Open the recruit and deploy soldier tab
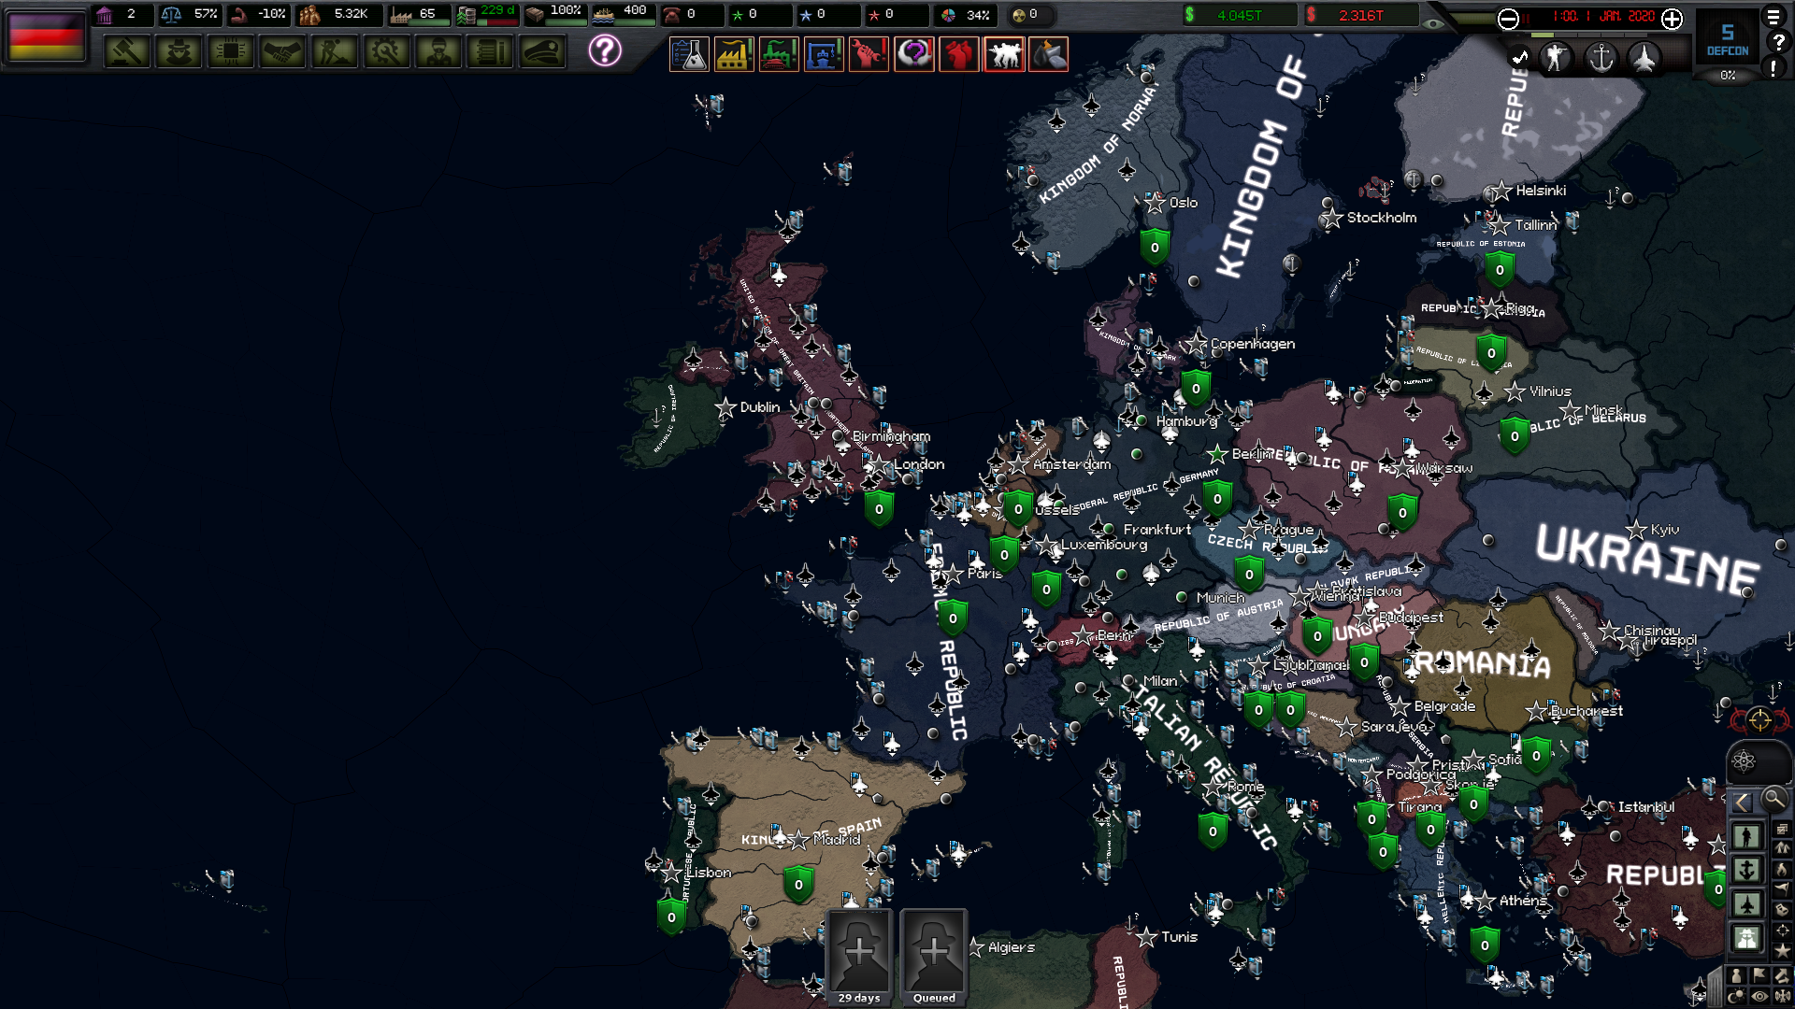This screenshot has width=1795, height=1009. [x=438, y=52]
